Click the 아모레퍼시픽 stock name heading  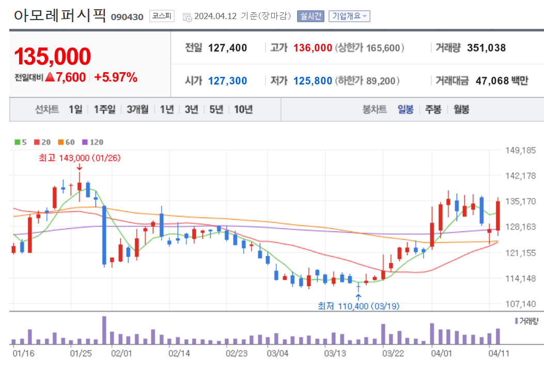point(60,15)
